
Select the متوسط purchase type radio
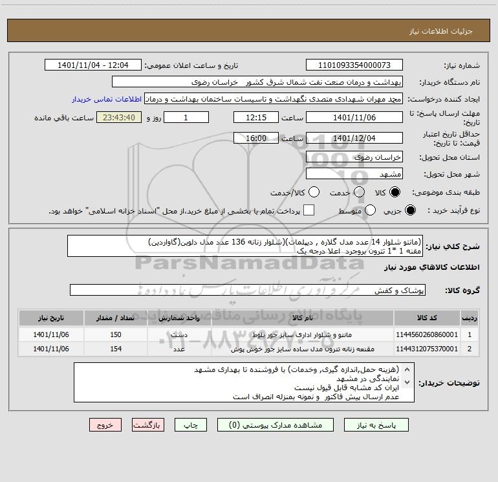click(x=370, y=210)
